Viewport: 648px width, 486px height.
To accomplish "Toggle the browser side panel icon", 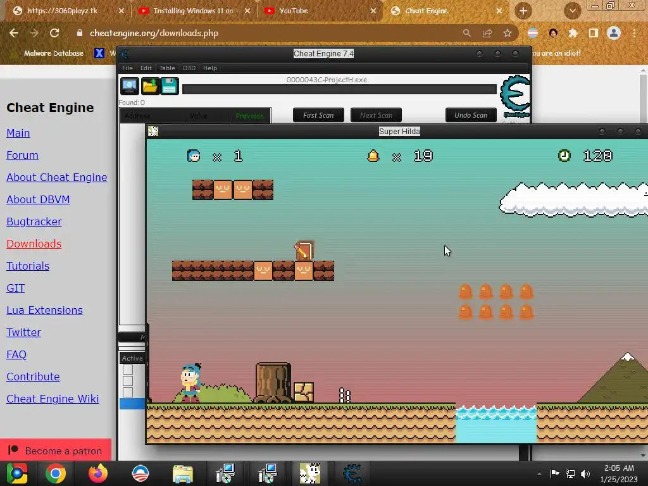I will (594, 33).
